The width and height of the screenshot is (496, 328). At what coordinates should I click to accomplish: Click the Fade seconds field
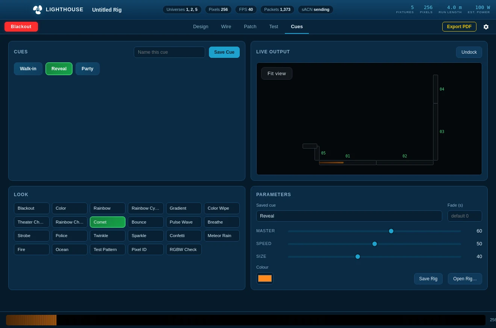[x=464, y=216]
